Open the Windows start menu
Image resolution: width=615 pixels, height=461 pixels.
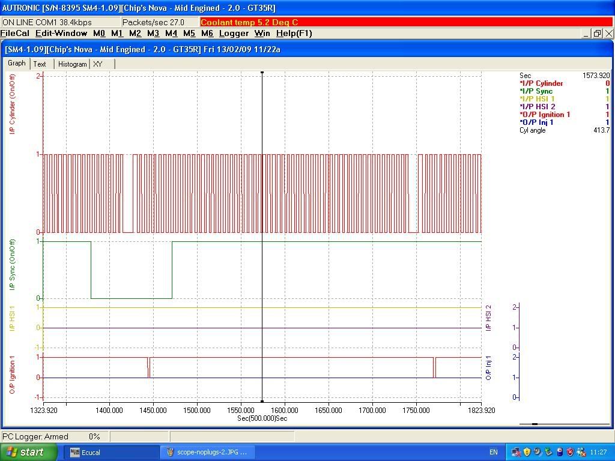[x=29, y=453]
